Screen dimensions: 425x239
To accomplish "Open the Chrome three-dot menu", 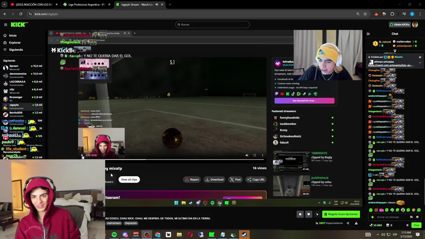I will (x=420, y=14).
